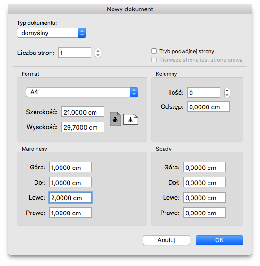The image size is (260, 266).
Task: Cancel with the Anuluj button
Action: 166,240
